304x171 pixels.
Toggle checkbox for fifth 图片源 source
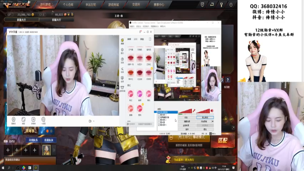(x=159, y=122)
